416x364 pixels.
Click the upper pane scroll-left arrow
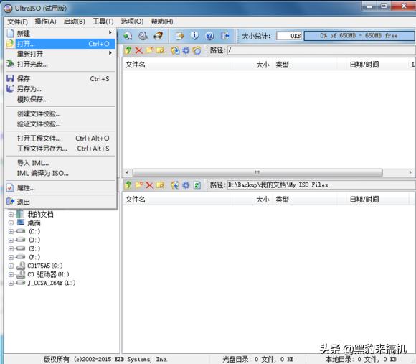point(127,172)
